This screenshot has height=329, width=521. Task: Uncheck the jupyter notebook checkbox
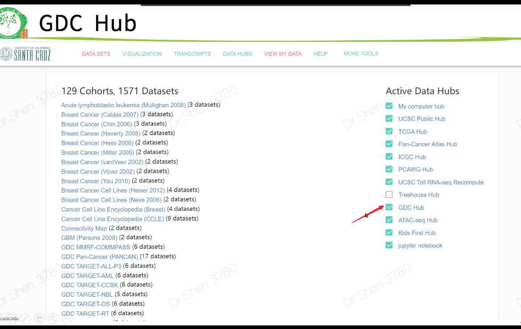click(x=389, y=245)
